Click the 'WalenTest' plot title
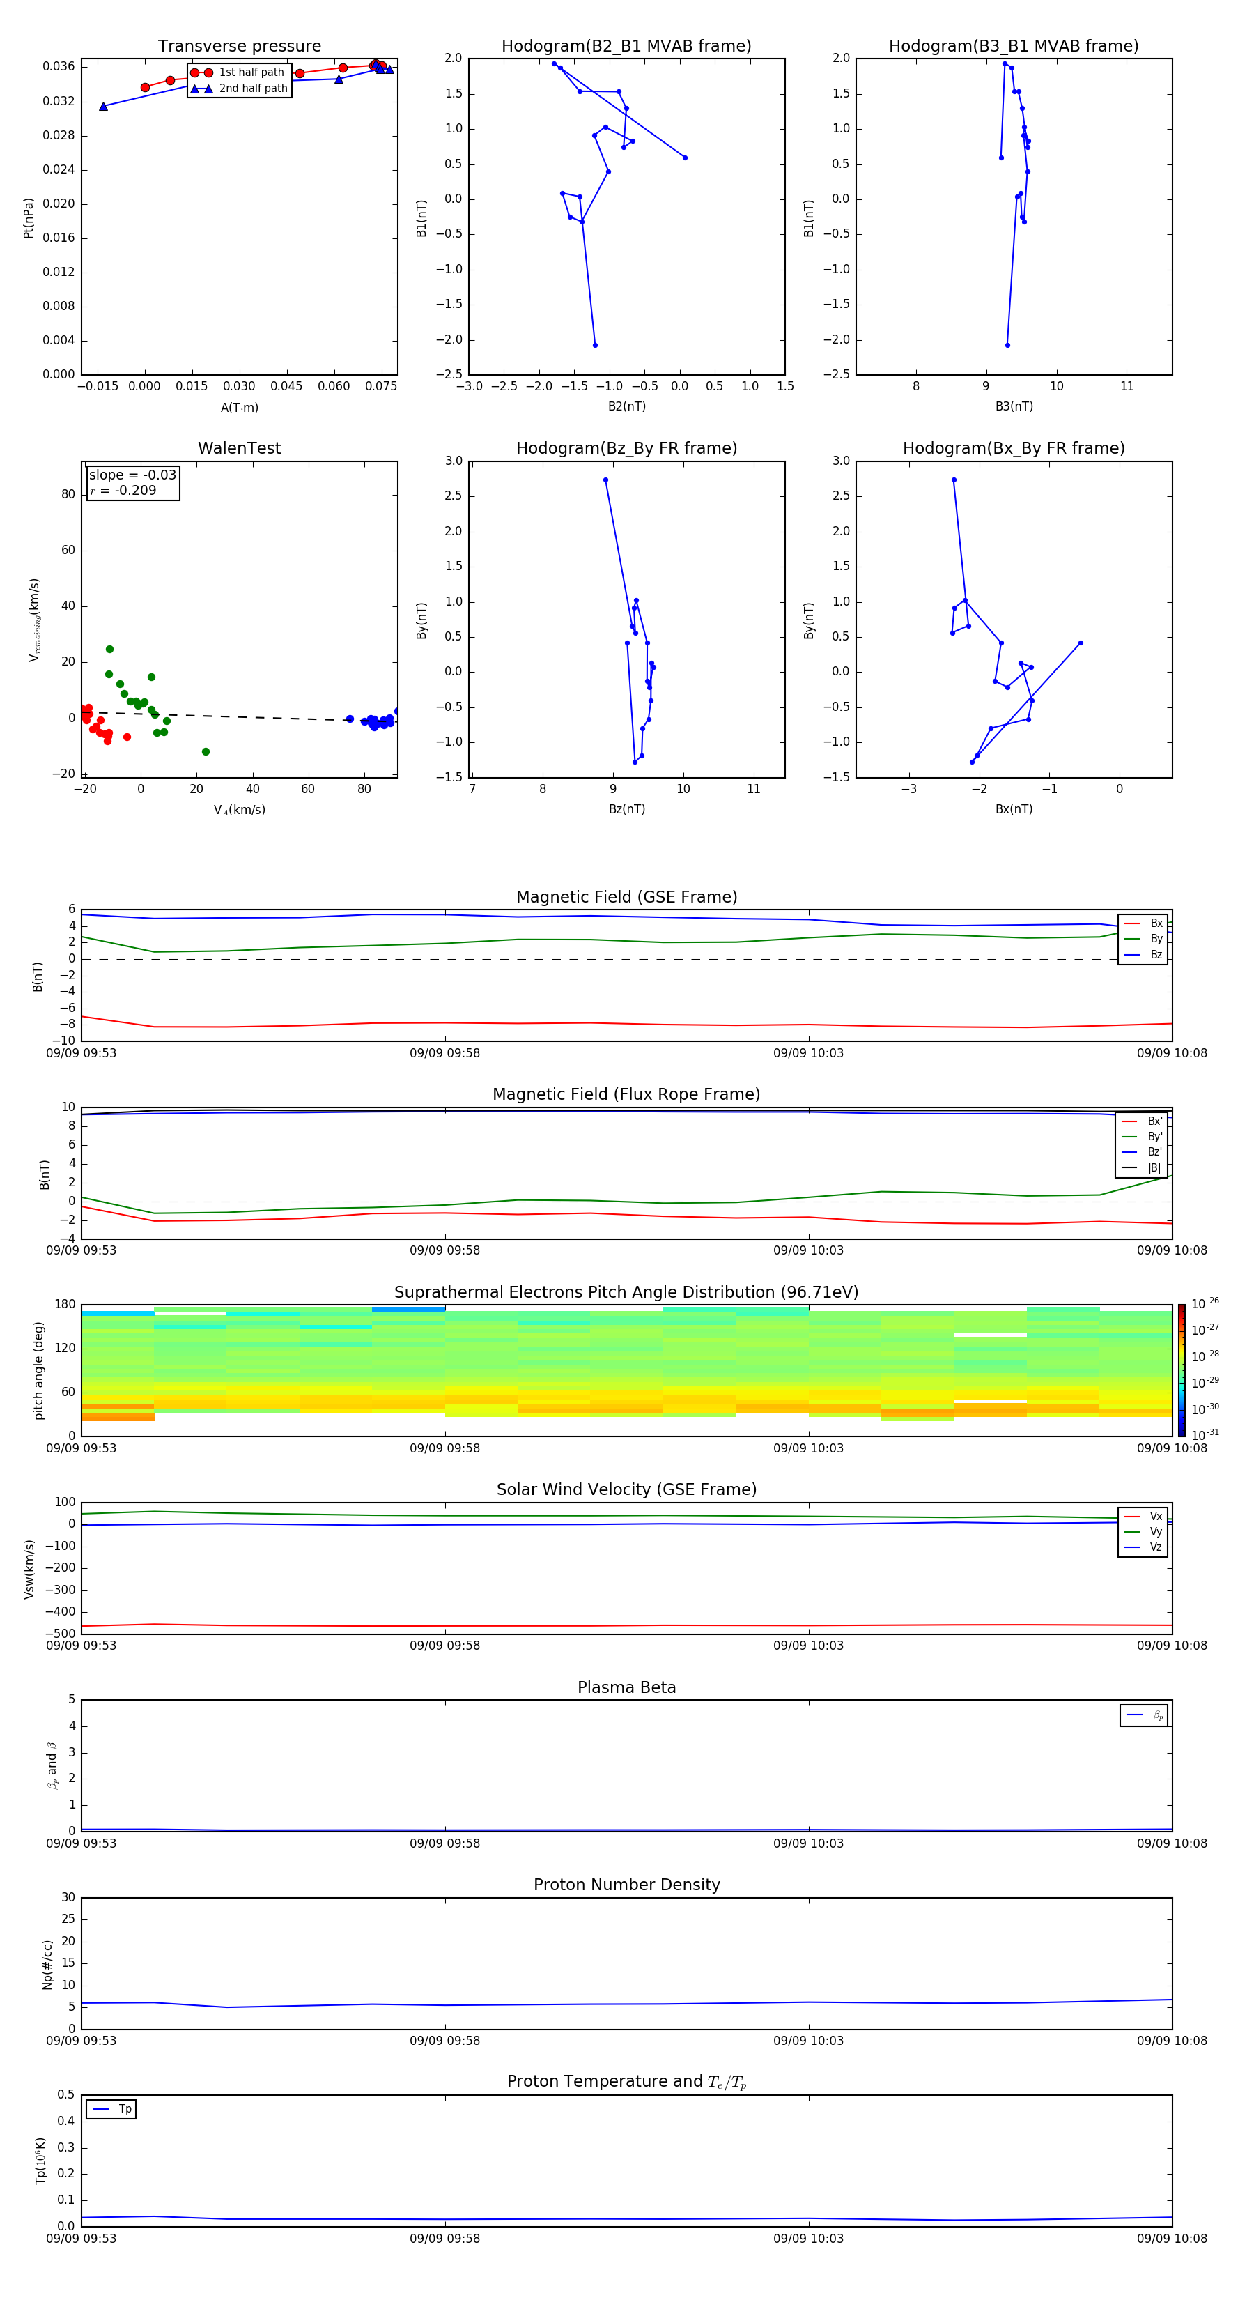 pos(239,448)
